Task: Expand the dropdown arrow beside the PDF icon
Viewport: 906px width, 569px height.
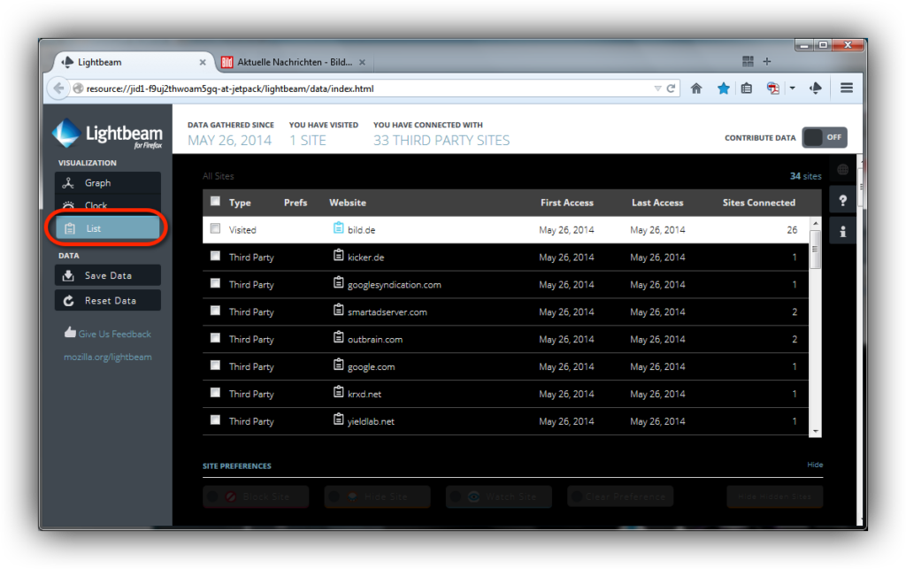Action: (792, 88)
